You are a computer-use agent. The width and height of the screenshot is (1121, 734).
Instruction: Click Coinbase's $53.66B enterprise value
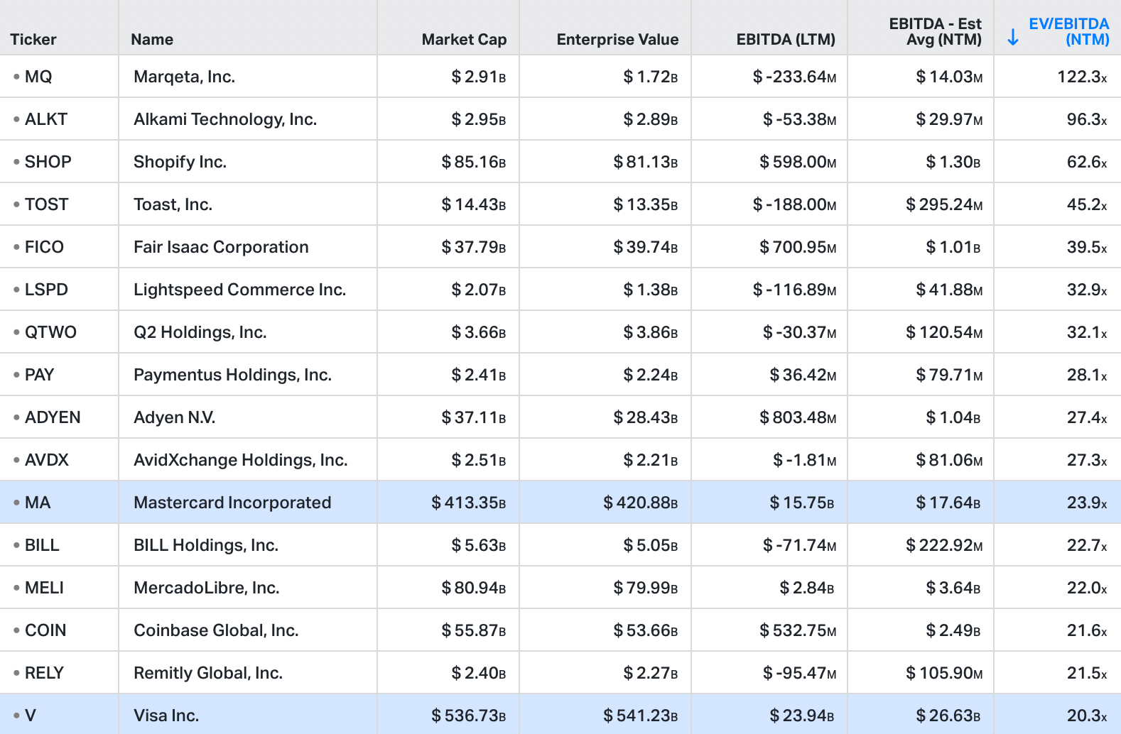[x=646, y=630]
